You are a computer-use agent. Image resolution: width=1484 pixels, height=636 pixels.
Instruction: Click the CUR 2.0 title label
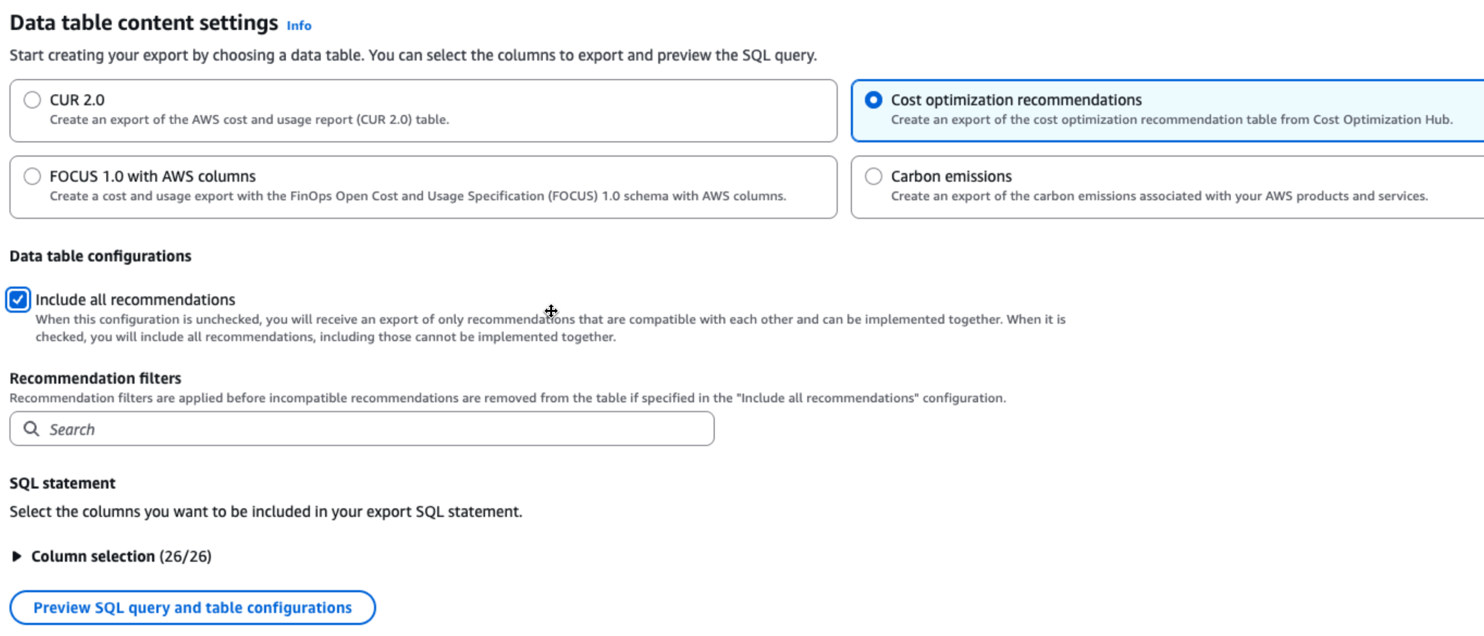click(77, 100)
